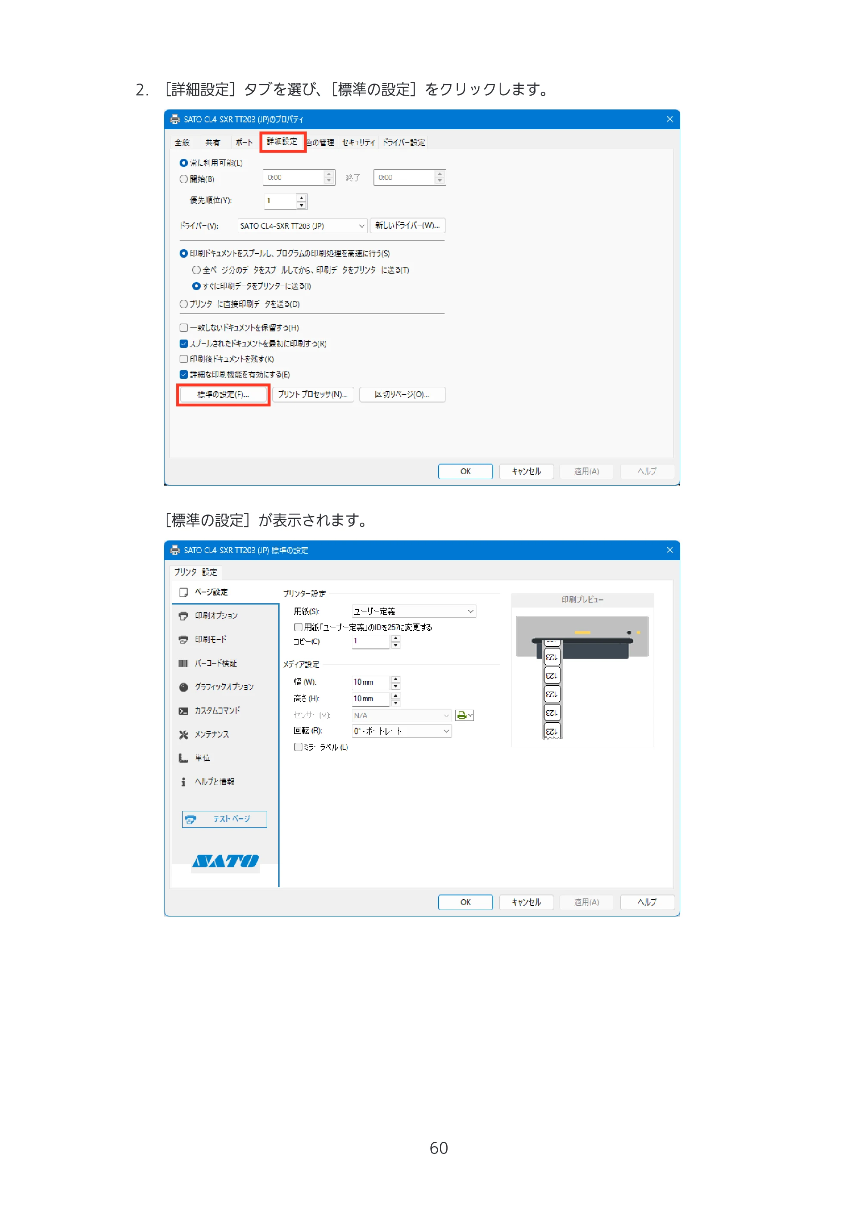Open ドライバー dropdown SATO CL4-SXR TT203
862x1219 pixels.
pos(302,226)
